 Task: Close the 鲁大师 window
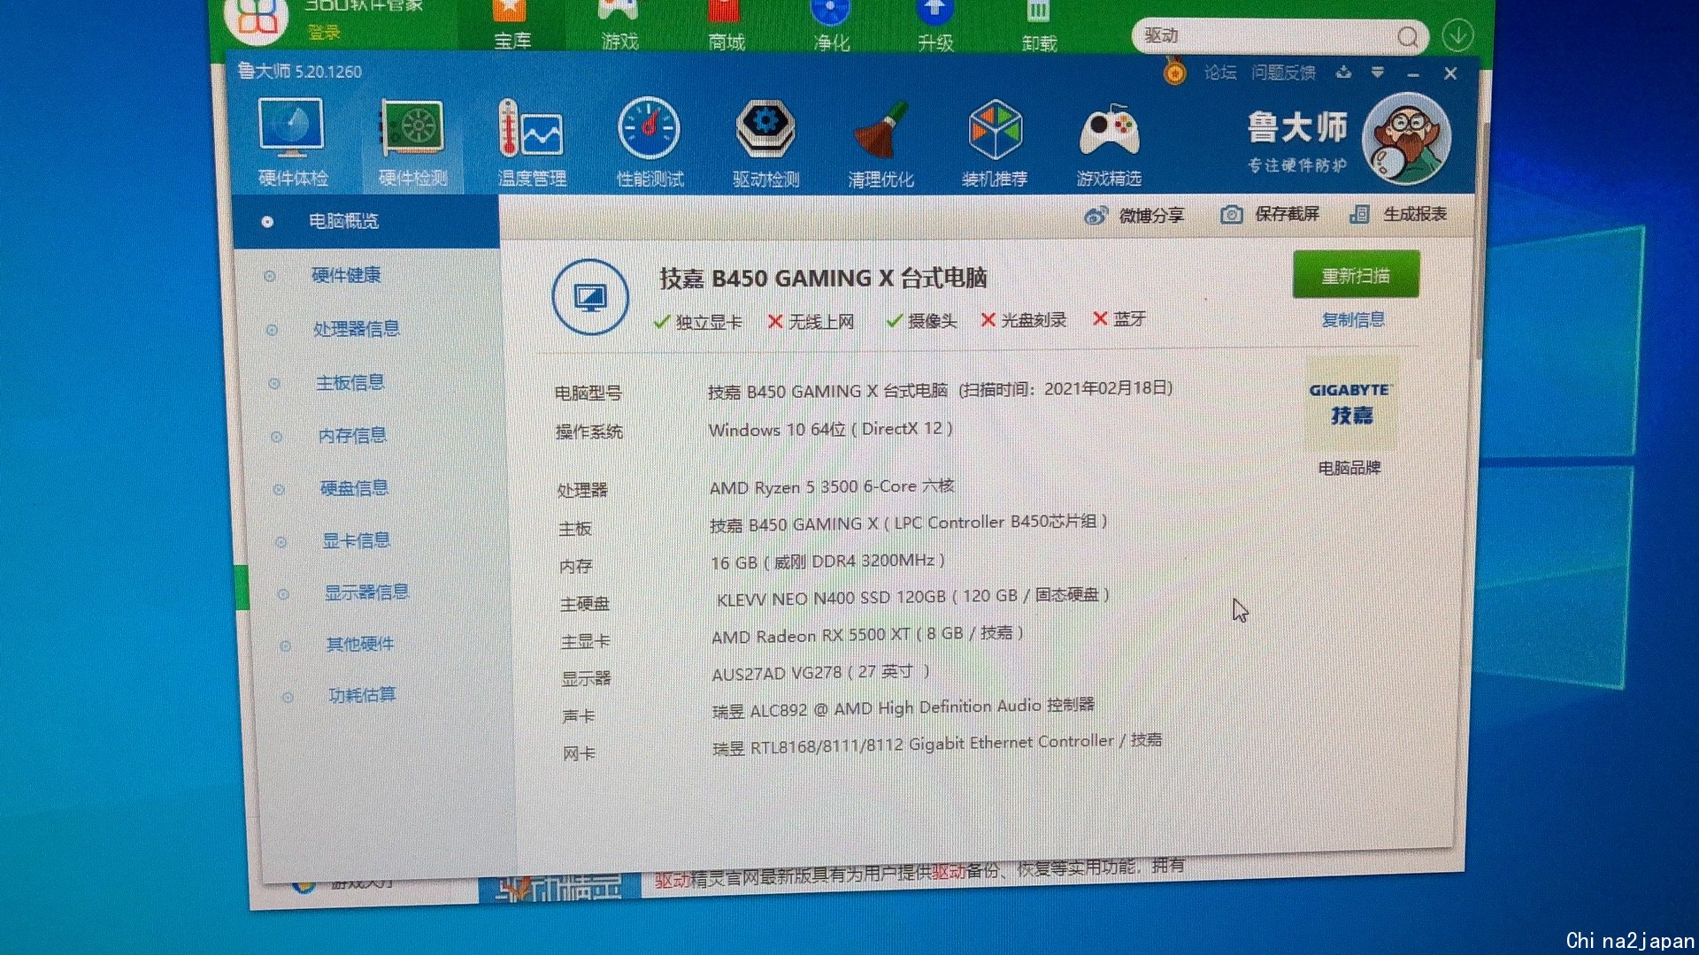(x=1450, y=74)
